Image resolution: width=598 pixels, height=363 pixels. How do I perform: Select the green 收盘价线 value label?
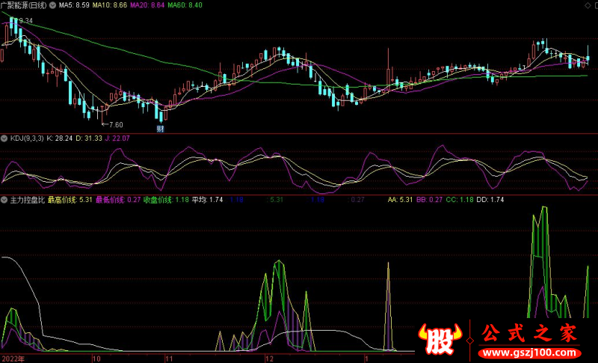point(166,200)
